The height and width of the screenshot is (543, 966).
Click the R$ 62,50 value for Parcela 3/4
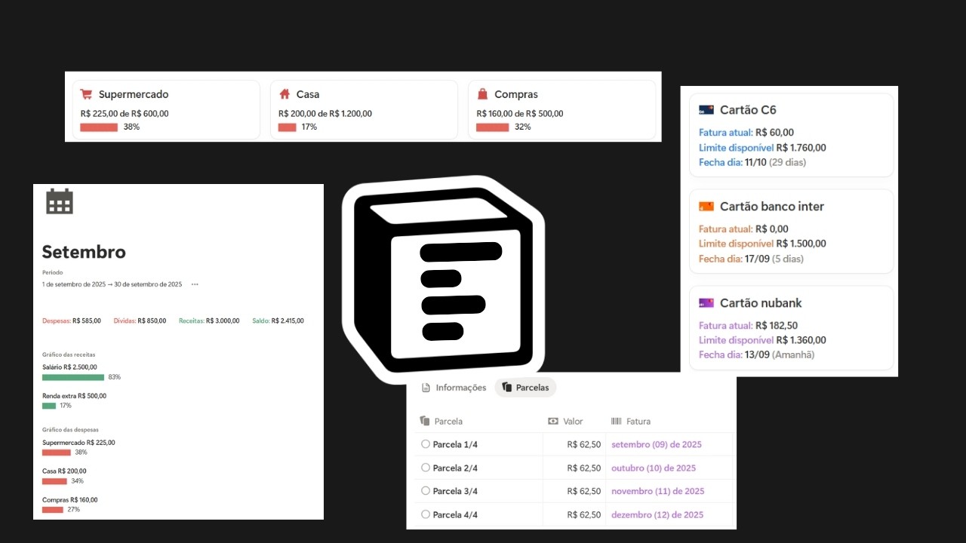584,492
